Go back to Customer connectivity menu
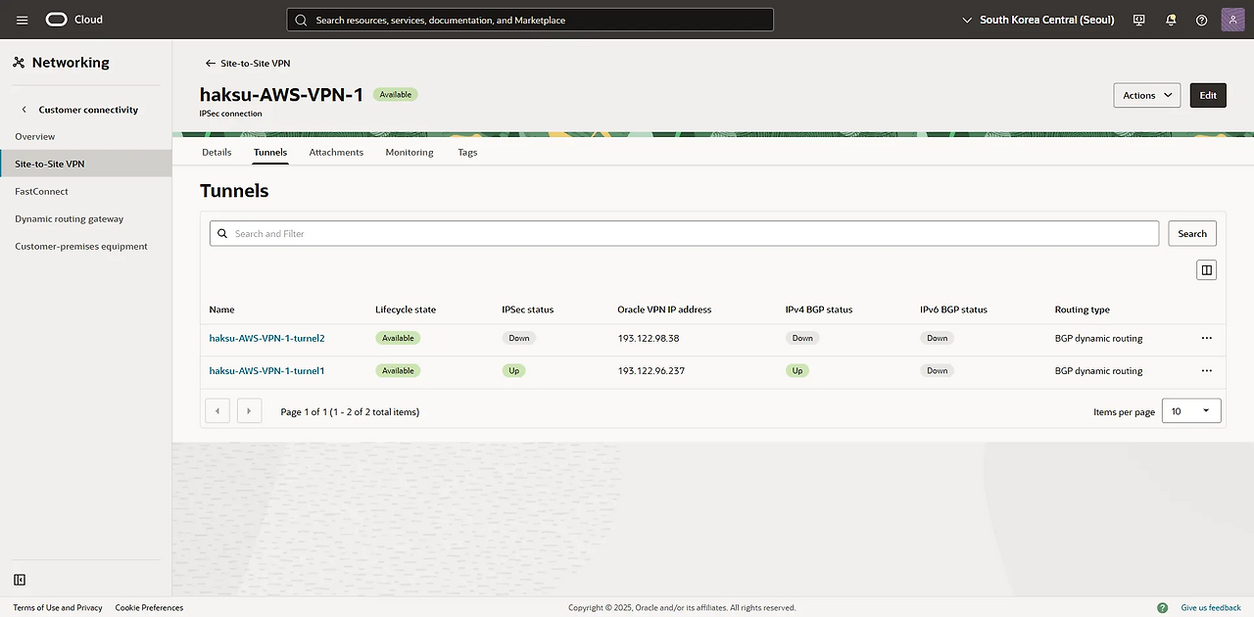 [x=78, y=110]
